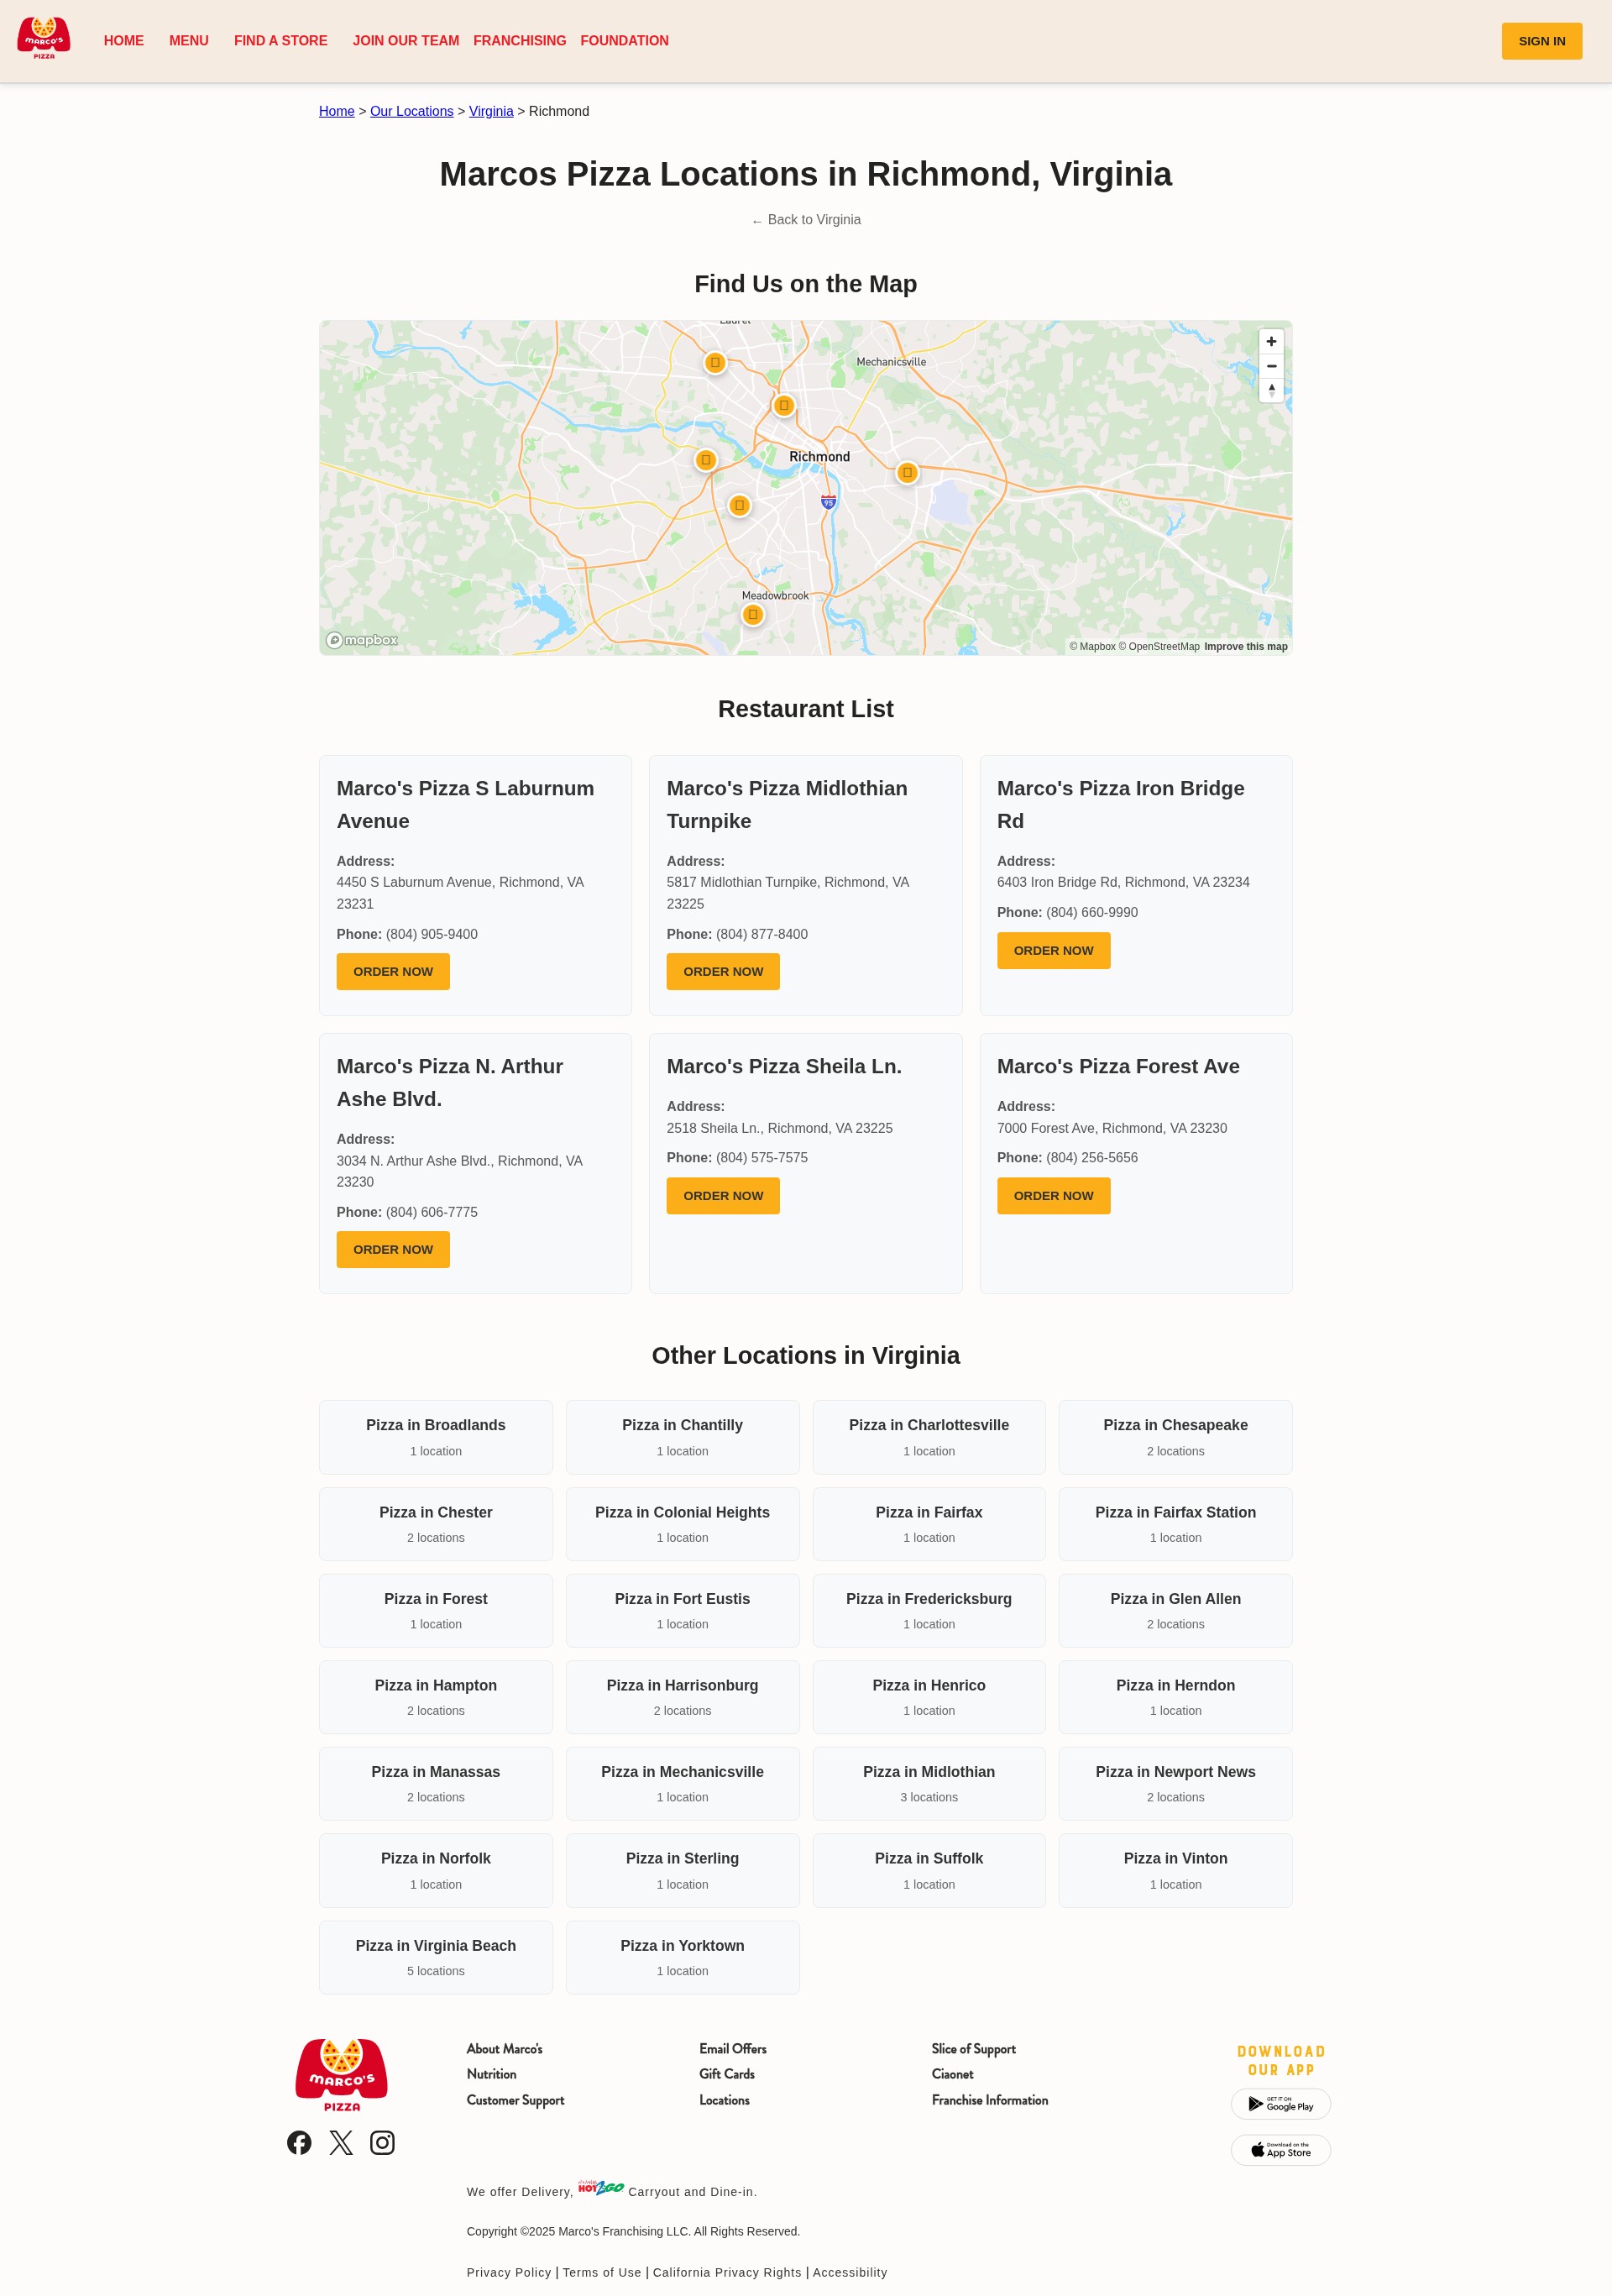Click the Virginia breadcrumb link
1612x2296 pixels.
491,111
